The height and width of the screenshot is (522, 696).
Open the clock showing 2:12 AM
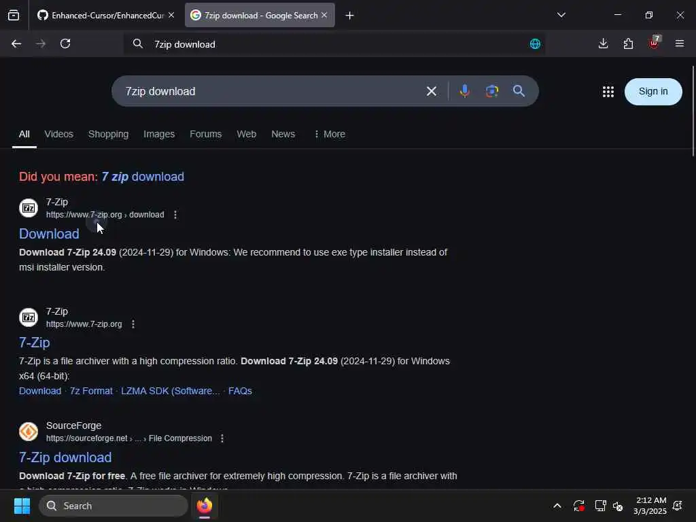click(x=650, y=506)
